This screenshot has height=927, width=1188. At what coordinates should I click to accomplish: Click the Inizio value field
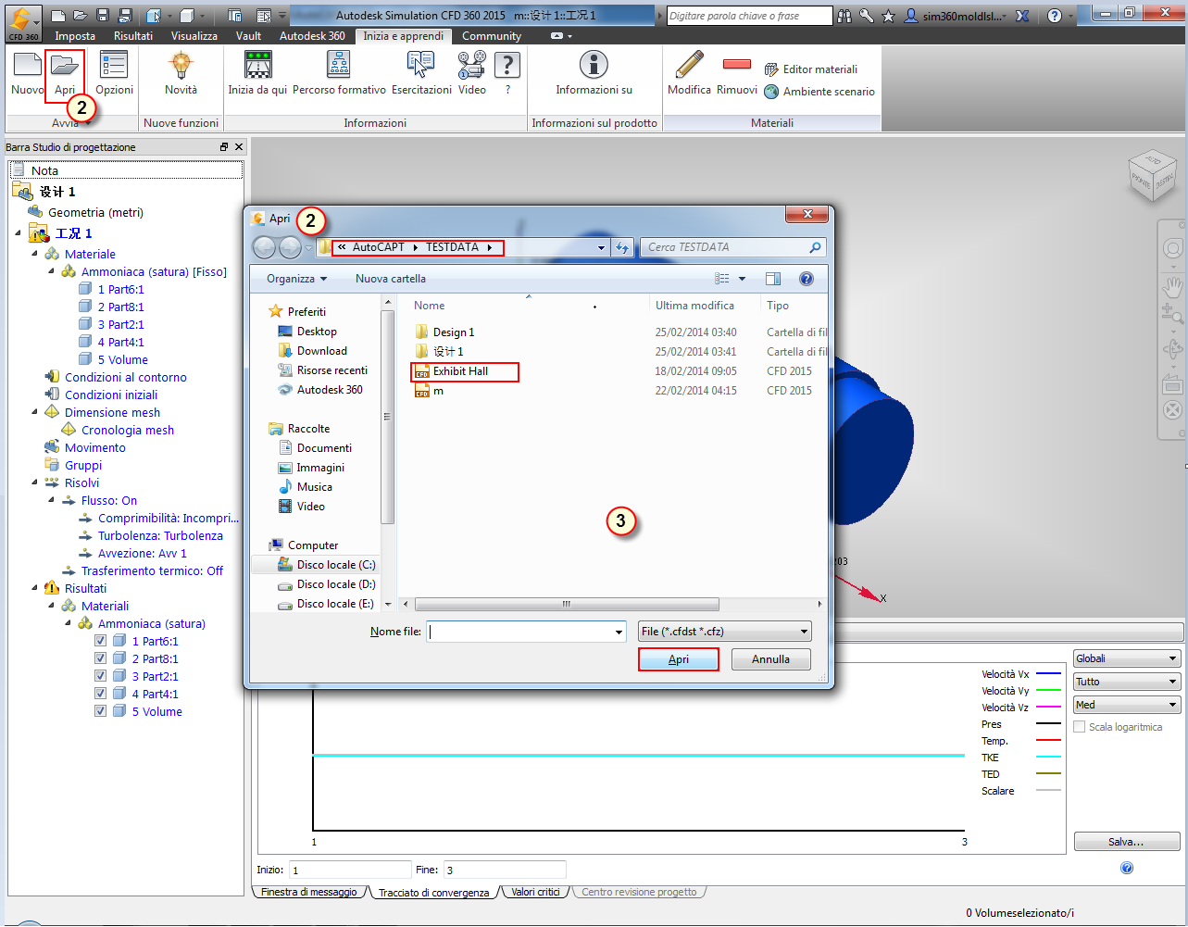click(350, 870)
